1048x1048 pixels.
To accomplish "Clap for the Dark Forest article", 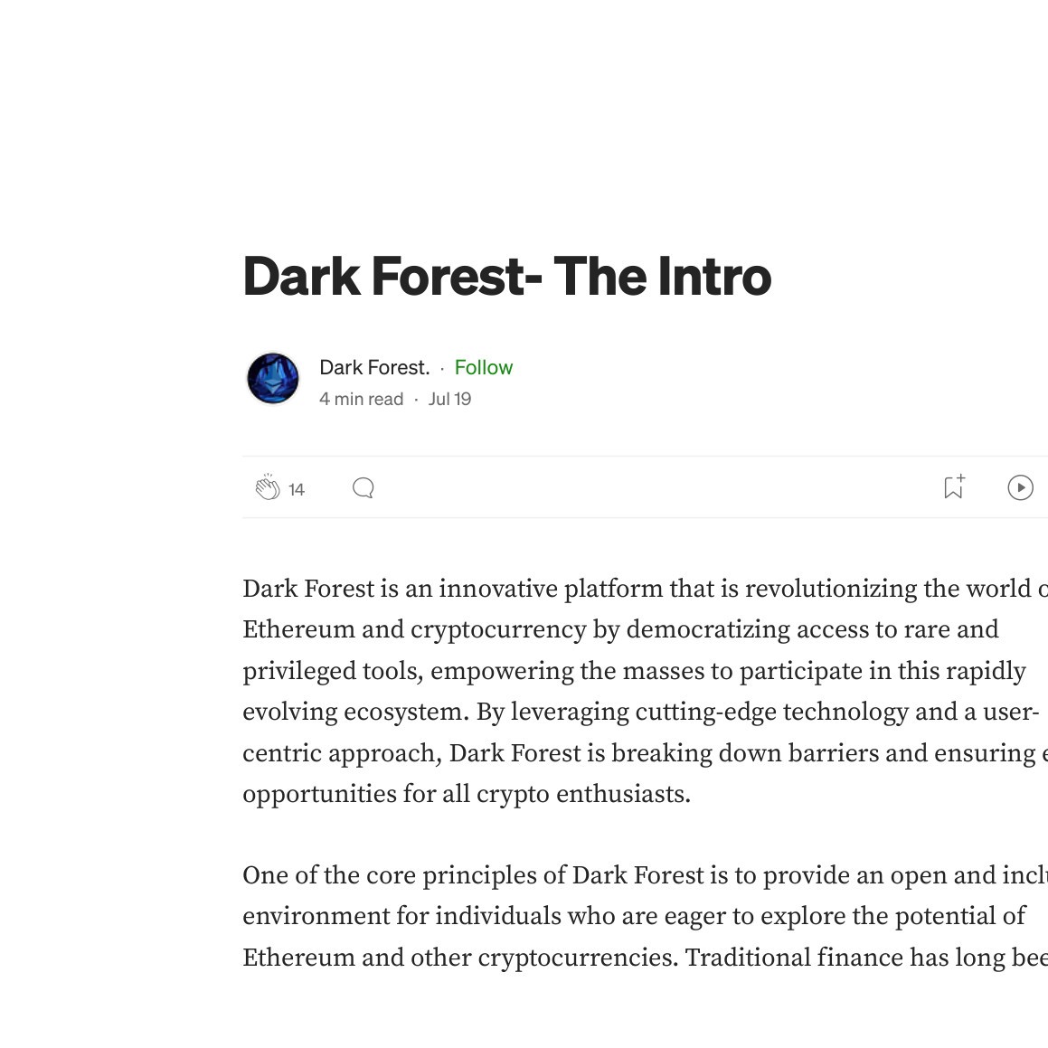I will pos(268,488).
